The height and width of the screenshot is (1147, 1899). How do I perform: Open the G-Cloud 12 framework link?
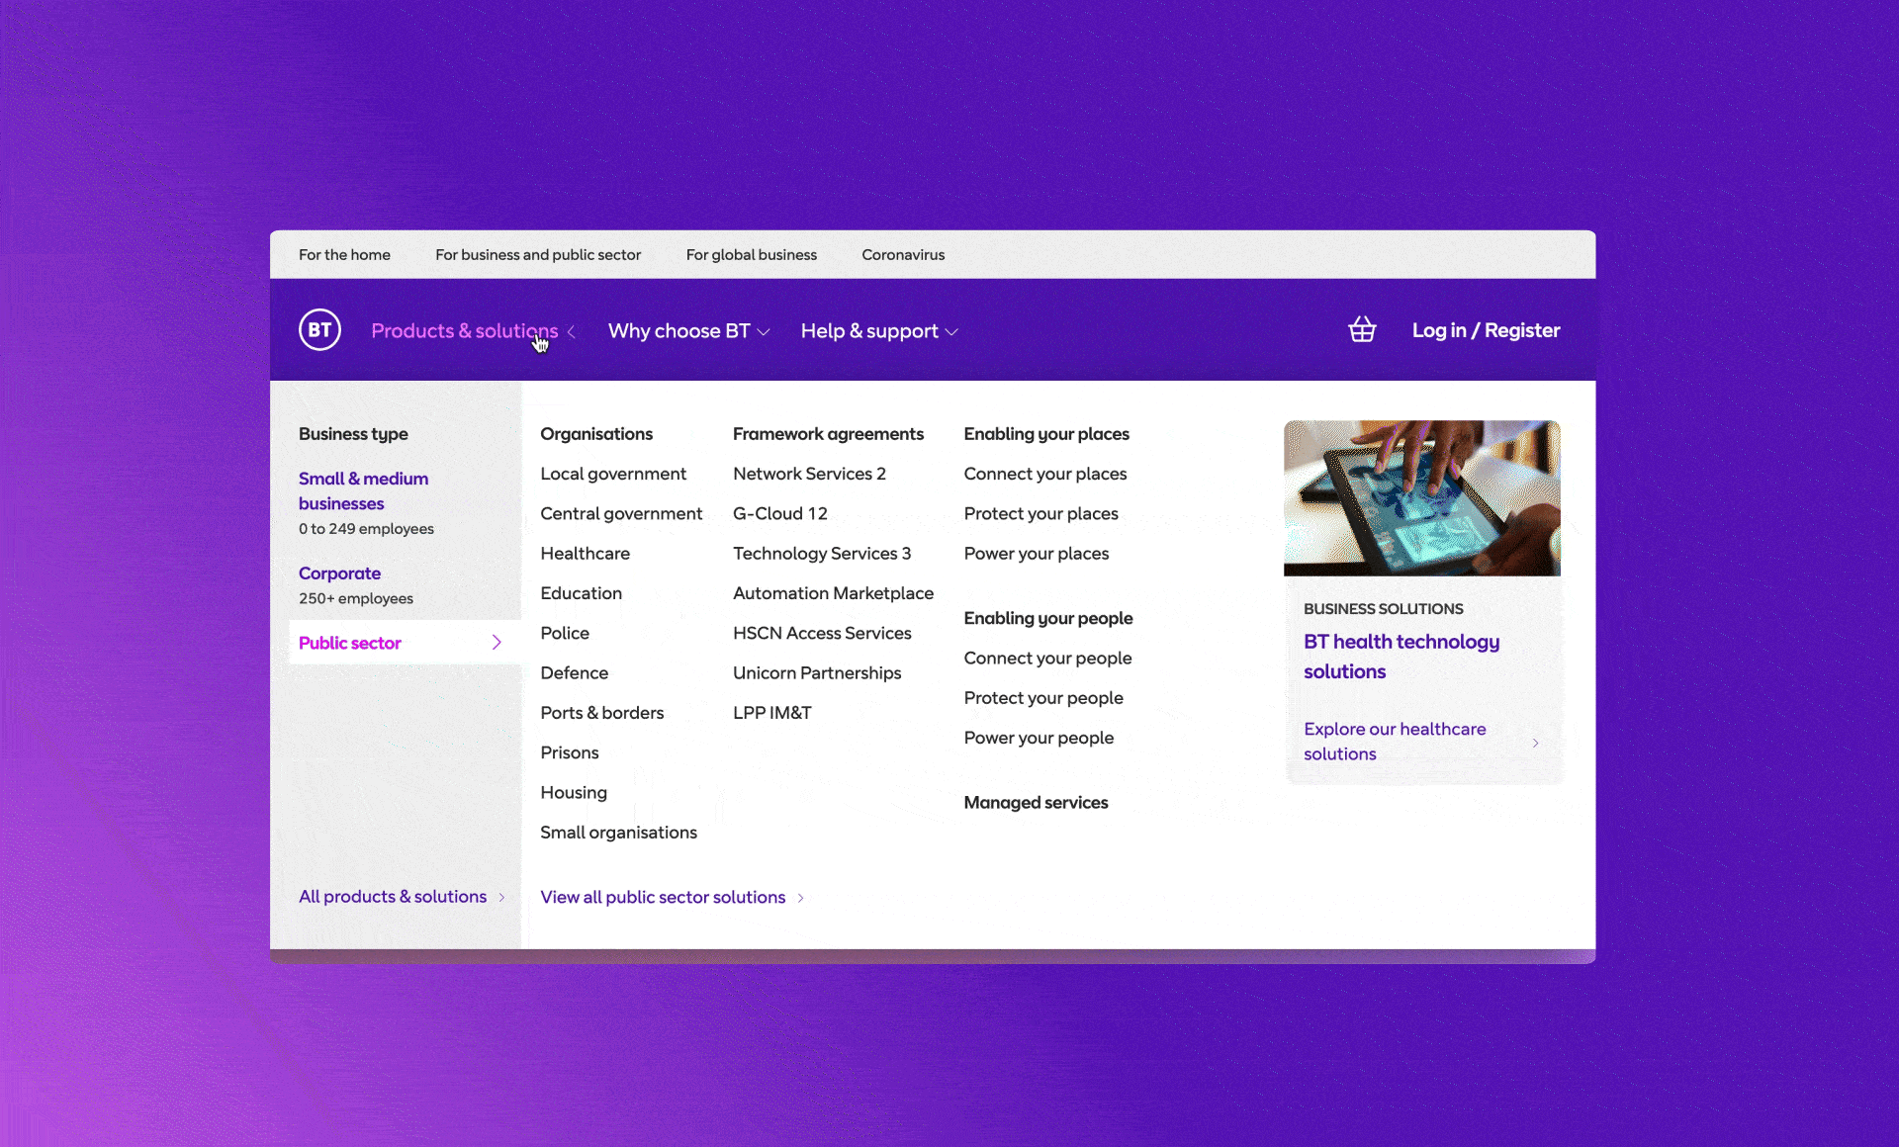pos(779,514)
